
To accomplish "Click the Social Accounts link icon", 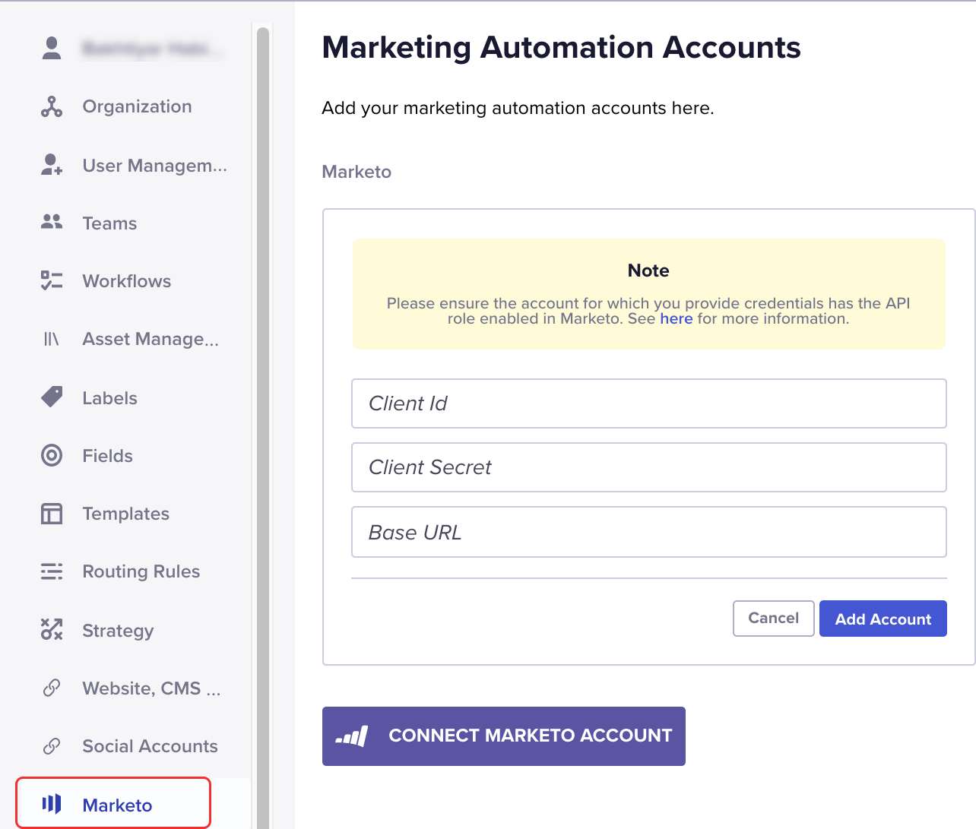I will (x=52, y=746).
